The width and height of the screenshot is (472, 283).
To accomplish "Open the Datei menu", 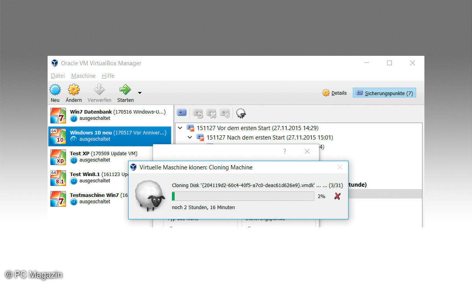I will coord(58,76).
